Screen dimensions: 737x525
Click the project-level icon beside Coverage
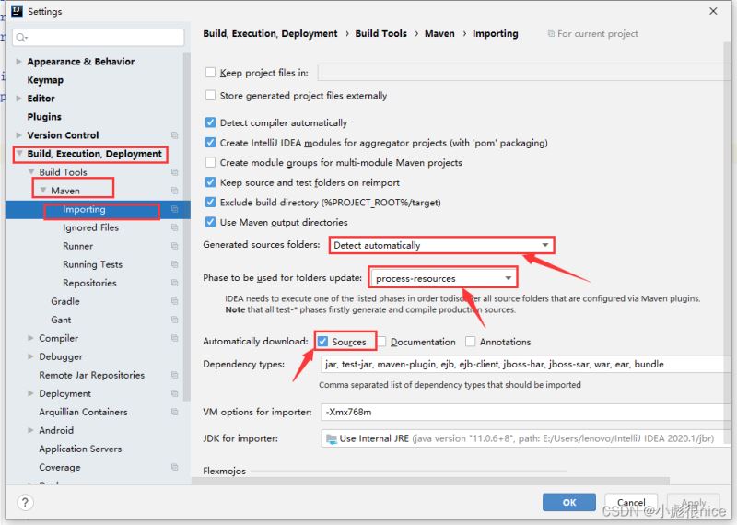[x=175, y=467]
